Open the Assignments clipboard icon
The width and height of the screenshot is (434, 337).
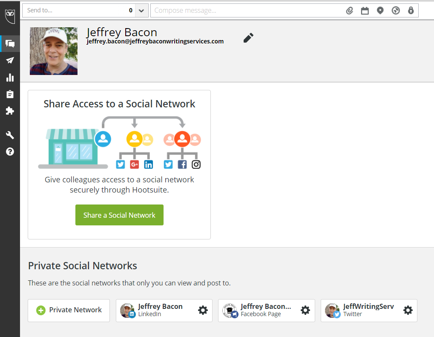pyautogui.click(x=10, y=94)
